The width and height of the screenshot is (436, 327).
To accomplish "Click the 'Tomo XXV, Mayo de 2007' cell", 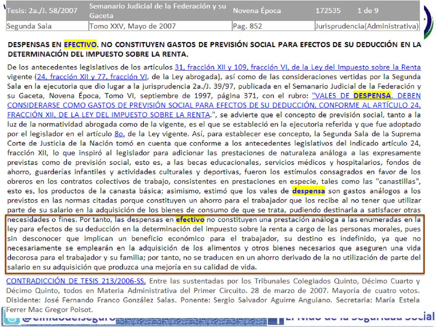I will click(x=160, y=26).
